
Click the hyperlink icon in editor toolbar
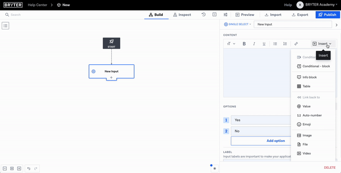click(296, 44)
